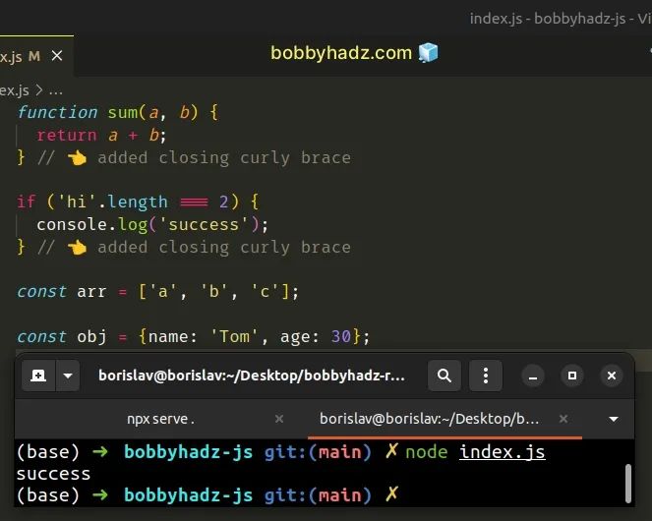Image resolution: width=652 pixels, height=521 pixels.
Task: Close the terminal window
Action: [x=612, y=376]
